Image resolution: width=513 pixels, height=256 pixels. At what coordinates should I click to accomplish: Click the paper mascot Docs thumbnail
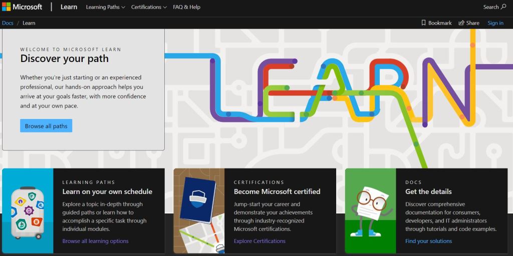(x=370, y=210)
